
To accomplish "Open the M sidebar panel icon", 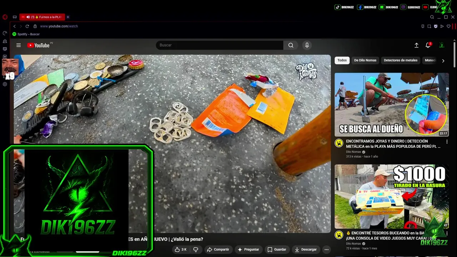I will click(5, 57).
